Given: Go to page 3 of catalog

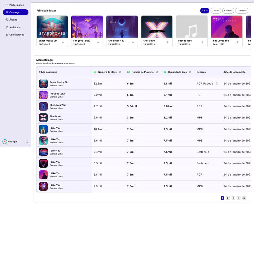Looking at the screenshot, I should (x=233, y=198).
